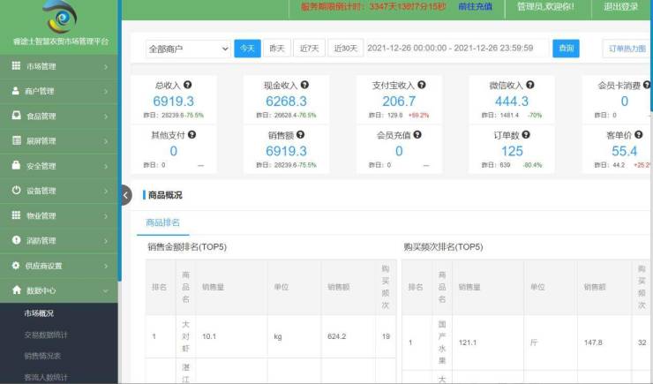653x384 pixels.
Task: Open 交易数据统计 in the sidebar submenu
Action: click(x=46, y=335)
